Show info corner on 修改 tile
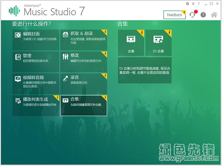The width and height of the screenshot is (222, 166). click(105, 54)
